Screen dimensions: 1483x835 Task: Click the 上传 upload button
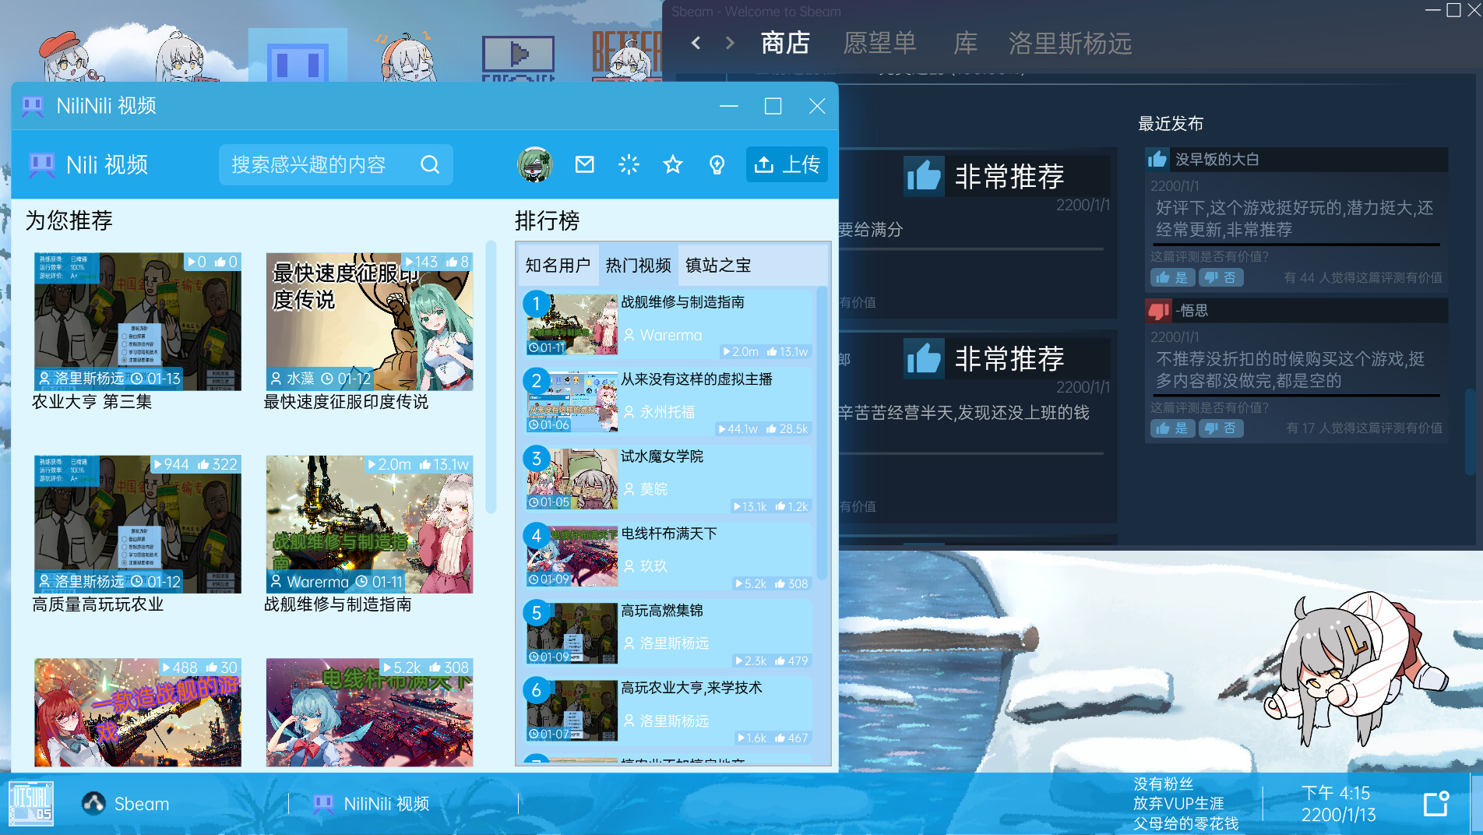(786, 164)
